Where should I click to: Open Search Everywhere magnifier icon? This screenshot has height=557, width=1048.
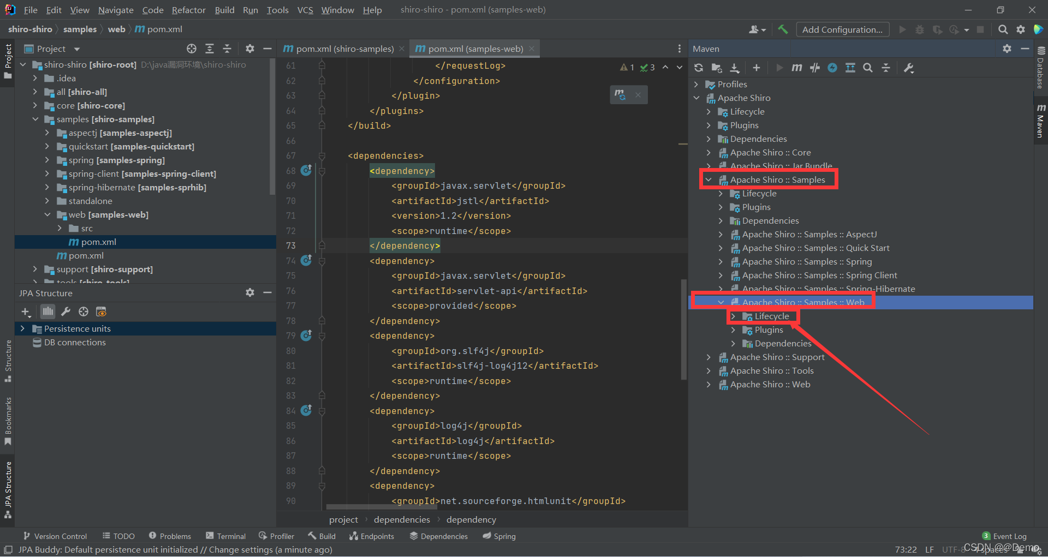(1003, 29)
